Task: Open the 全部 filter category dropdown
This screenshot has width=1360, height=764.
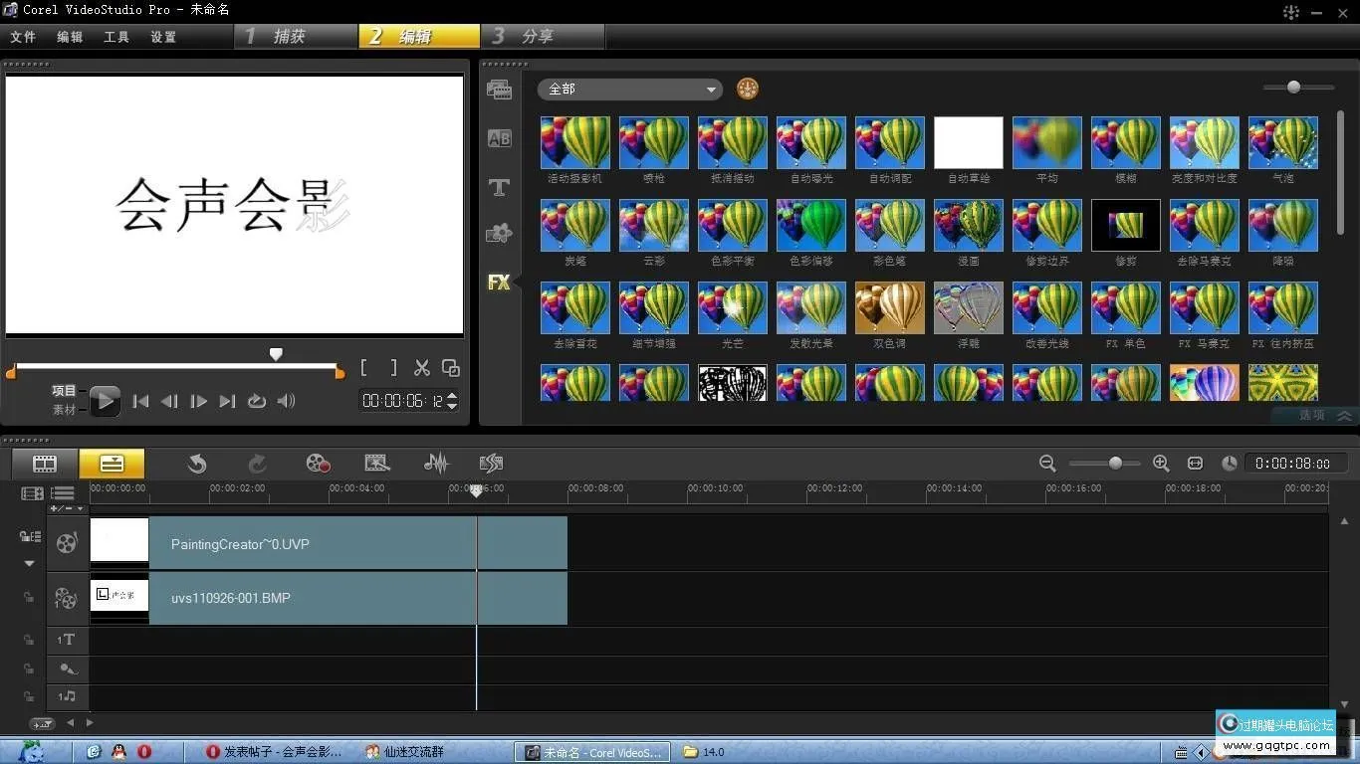Action: pos(629,90)
